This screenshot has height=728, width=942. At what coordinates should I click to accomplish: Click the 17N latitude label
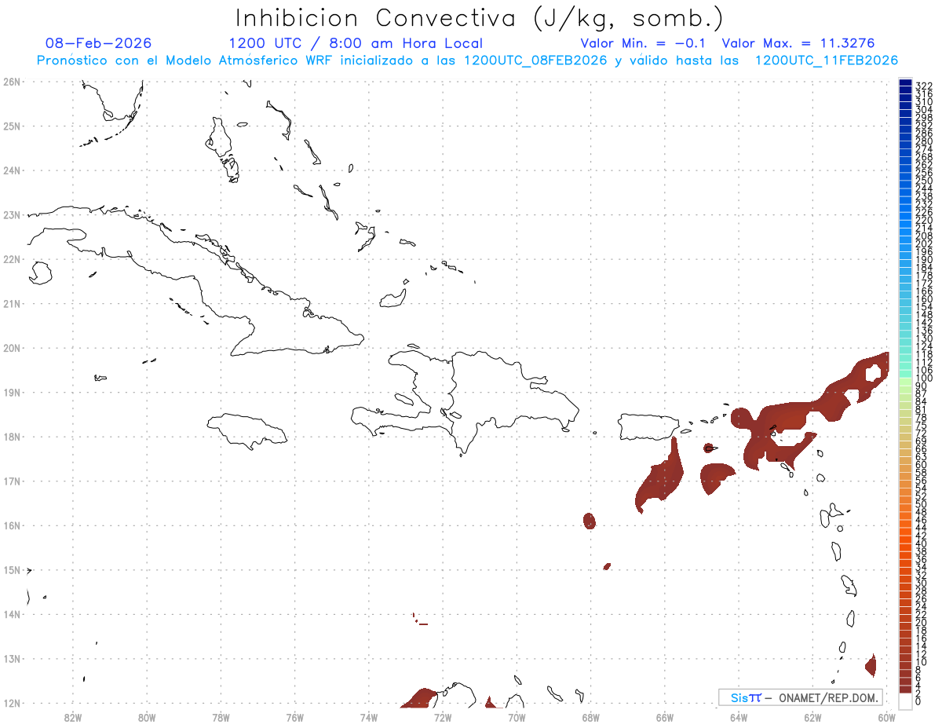tap(11, 481)
